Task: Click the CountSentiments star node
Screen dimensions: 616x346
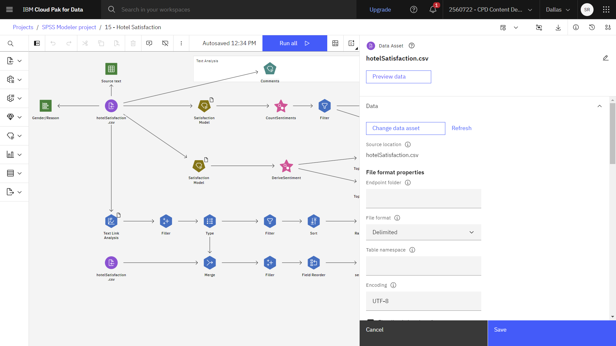Action: [280, 106]
